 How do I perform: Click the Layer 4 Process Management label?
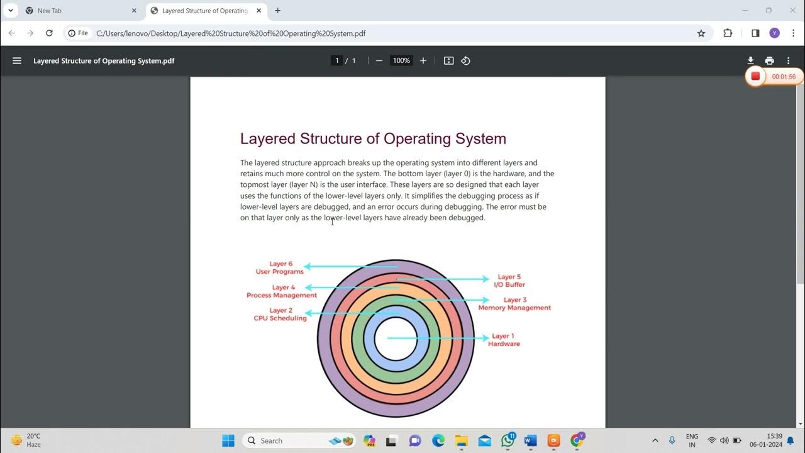point(282,291)
